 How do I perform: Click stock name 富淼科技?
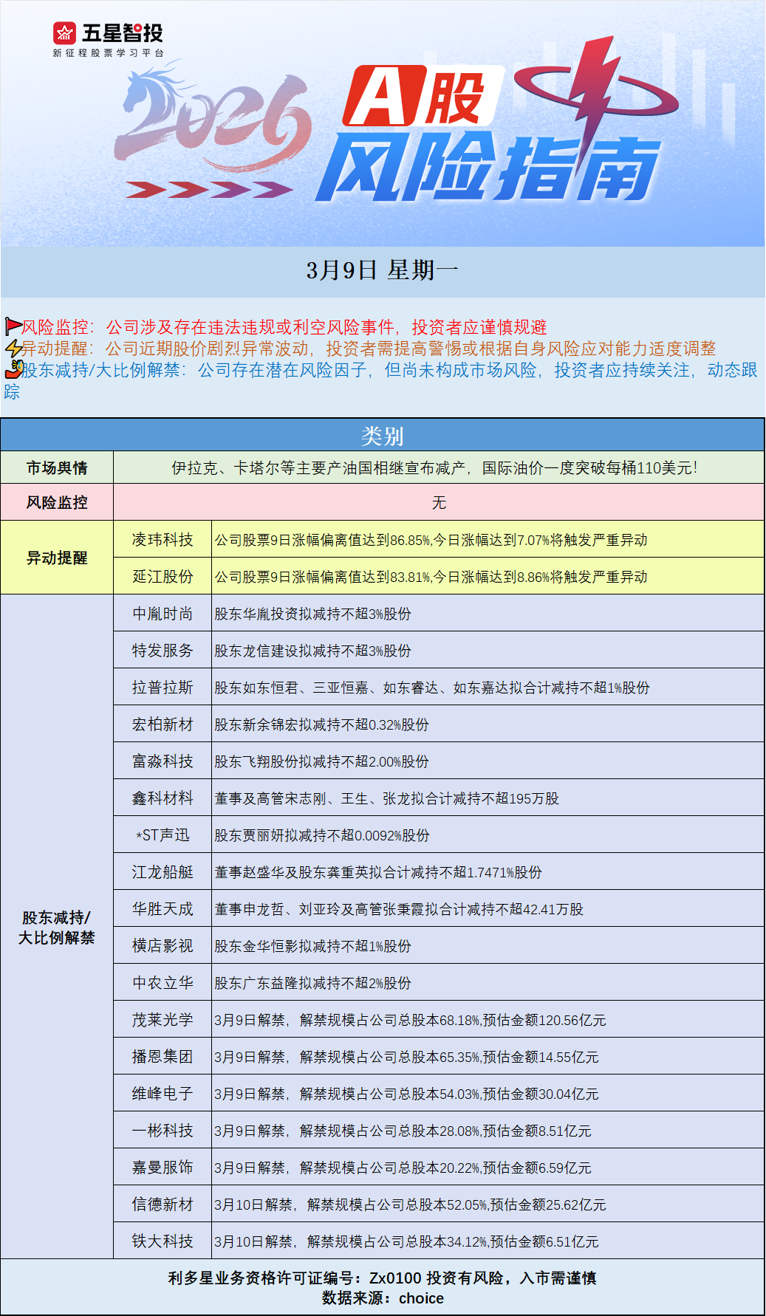point(163,761)
